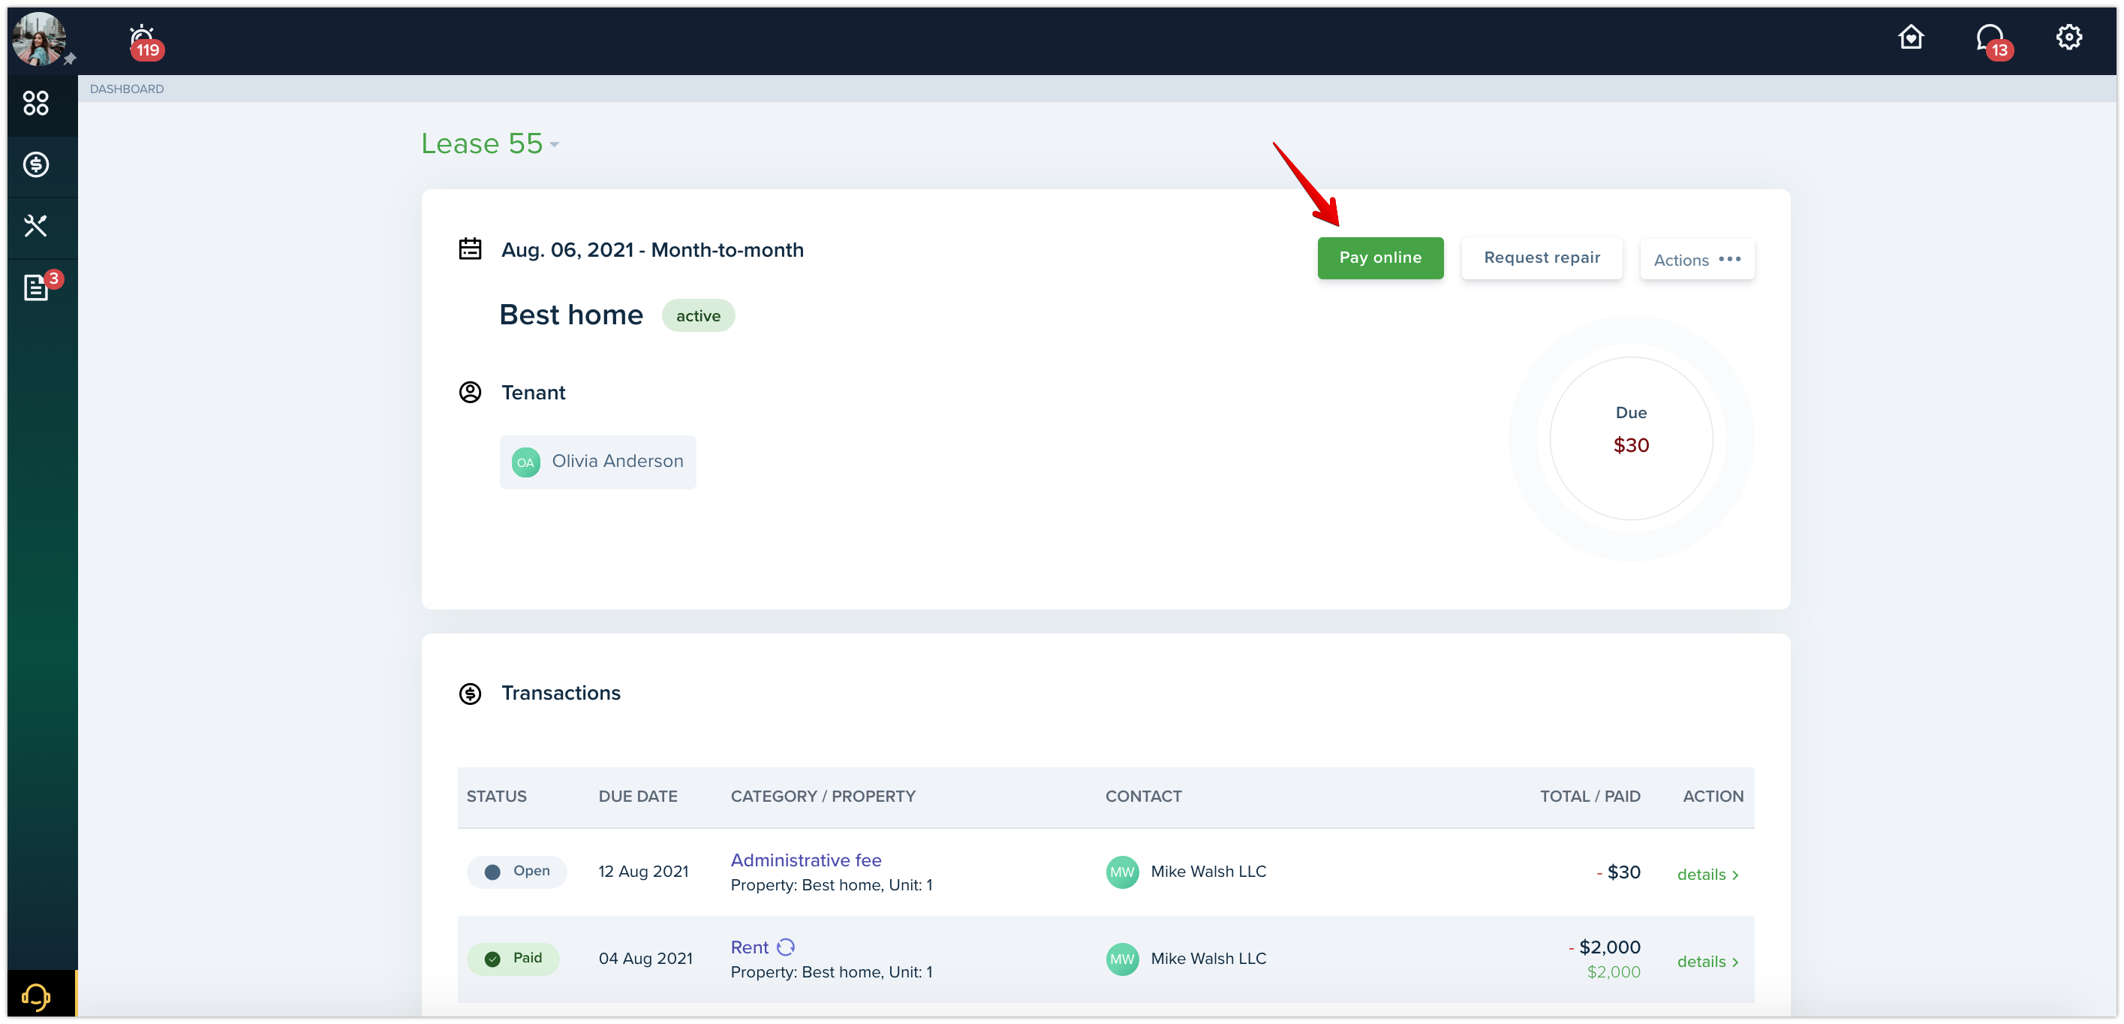
Task: Click Olivia Anderson's OA avatar
Action: 525,462
